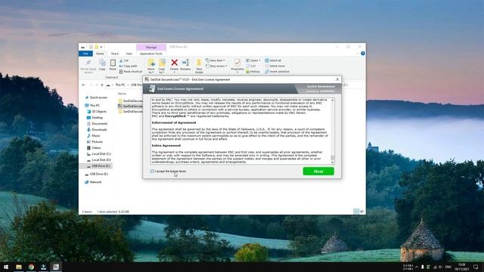Screen dimensions: 484x272
Task: Click Cut in the Clipboard group
Action: 124,60
